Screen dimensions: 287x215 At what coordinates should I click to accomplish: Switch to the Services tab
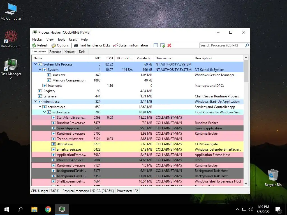click(55, 52)
